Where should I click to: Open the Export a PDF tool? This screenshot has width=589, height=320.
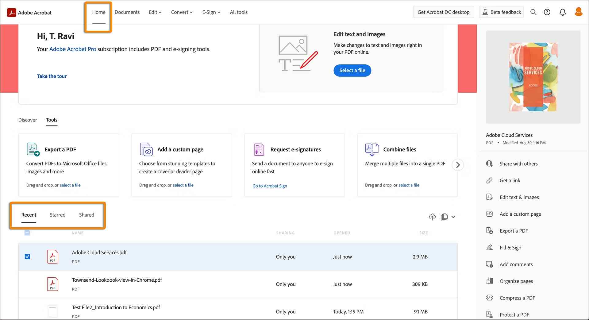pos(60,149)
